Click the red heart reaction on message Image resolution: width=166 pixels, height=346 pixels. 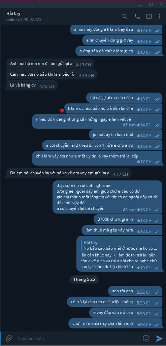(62, 111)
